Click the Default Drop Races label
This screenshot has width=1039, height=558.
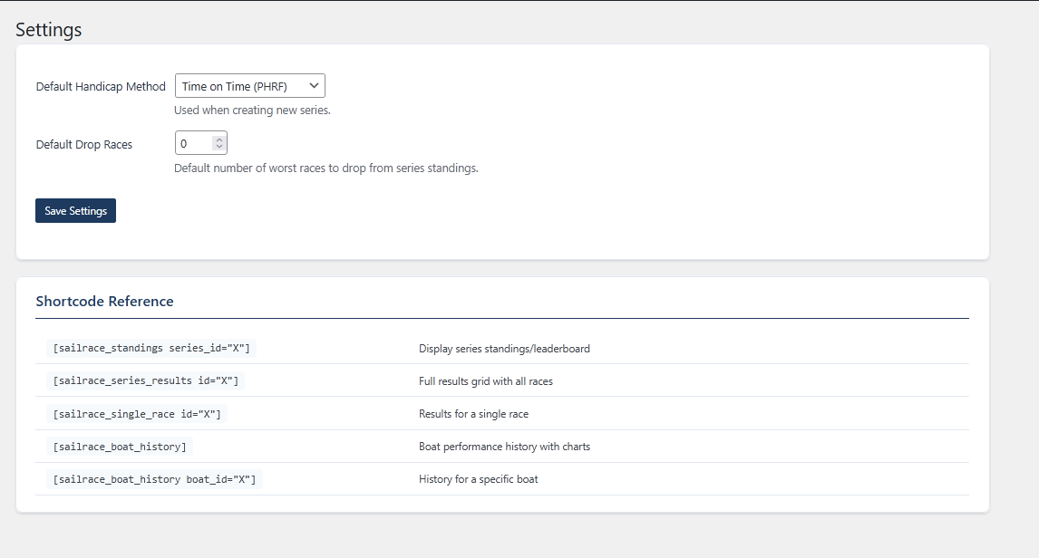84,144
